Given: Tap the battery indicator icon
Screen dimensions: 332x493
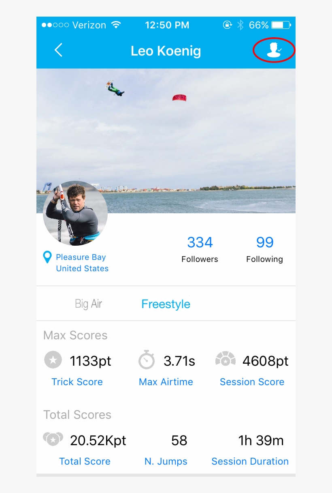Looking at the screenshot, I should point(281,25).
